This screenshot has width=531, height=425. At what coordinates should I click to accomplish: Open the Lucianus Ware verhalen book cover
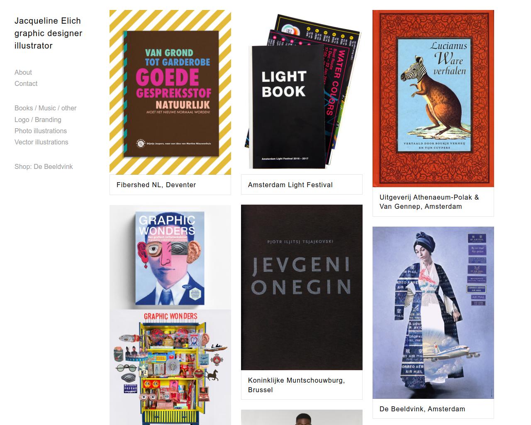(x=433, y=98)
